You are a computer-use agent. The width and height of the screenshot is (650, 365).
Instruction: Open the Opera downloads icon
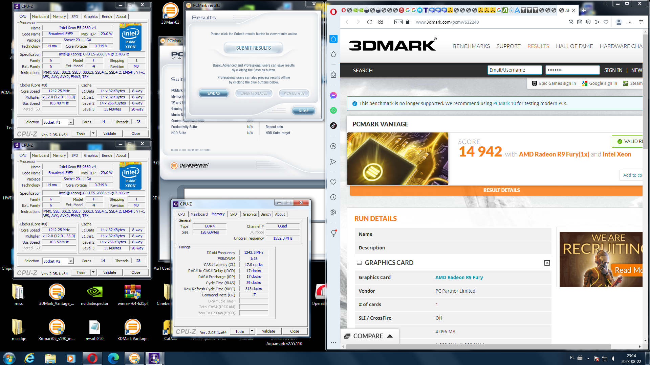tap(630, 22)
